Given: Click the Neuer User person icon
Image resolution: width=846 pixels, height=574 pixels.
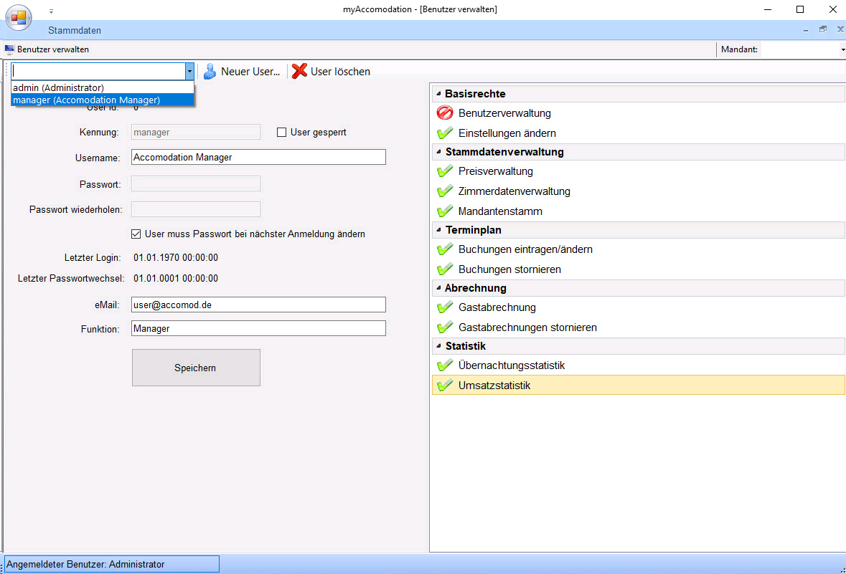Looking at the screenshot, I should (210, 72).
